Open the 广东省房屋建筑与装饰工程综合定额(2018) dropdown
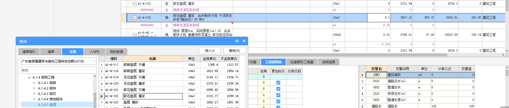Viewport: 509px width, 108px height. (94, 61)
